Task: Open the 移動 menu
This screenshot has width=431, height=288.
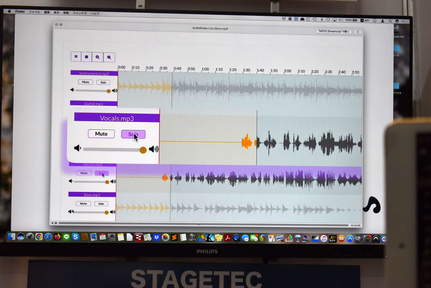Action: click(66, 13)
